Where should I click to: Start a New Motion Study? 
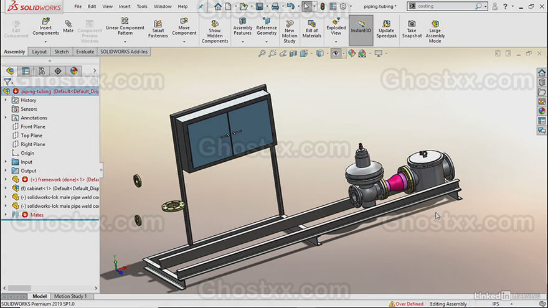point(290,32)
